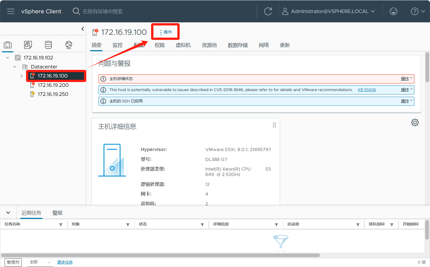Click the refresh icon in header

(x=268, y=11)
